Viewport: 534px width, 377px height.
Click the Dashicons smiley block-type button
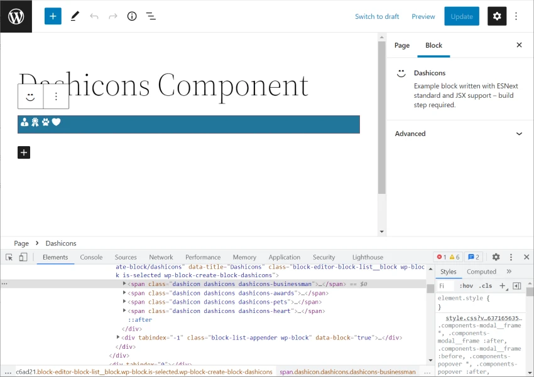31,97
